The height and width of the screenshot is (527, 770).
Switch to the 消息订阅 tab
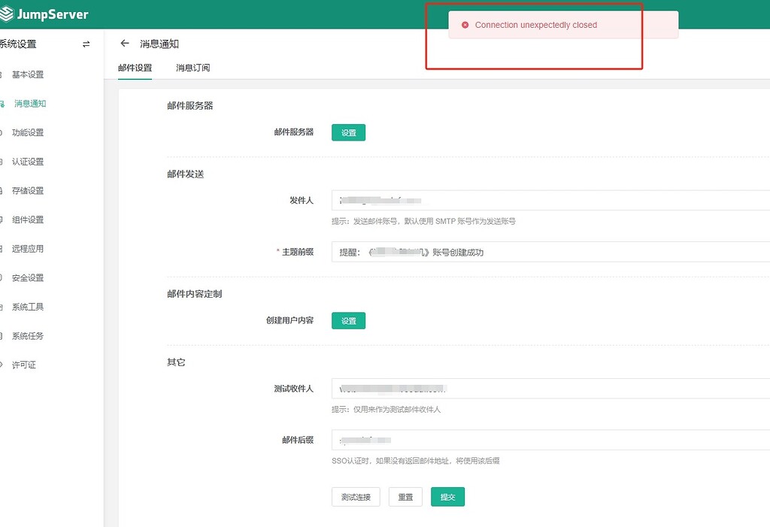tap(191, 67)
